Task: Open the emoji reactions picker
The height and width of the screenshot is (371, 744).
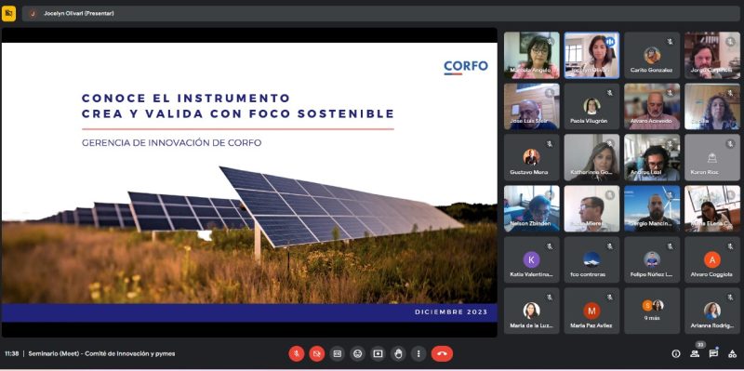Action: click(x=358, y=353)
